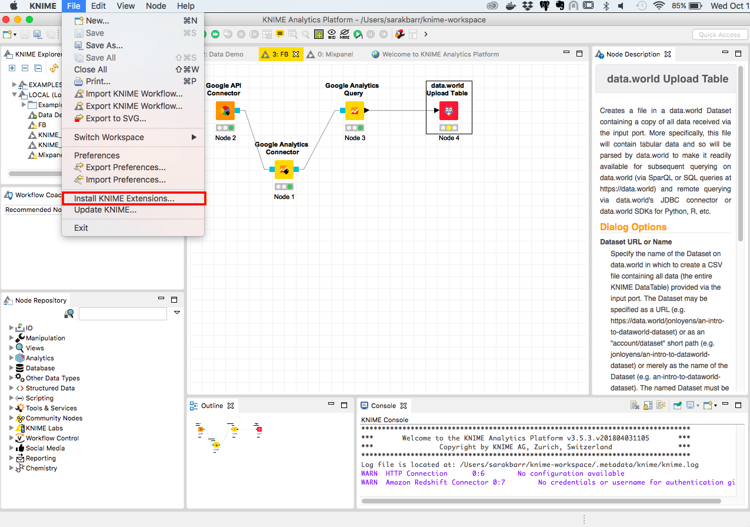Open the Display Selected Console dropdown
Screen dimensions: 750x527
tap(698, 406)
